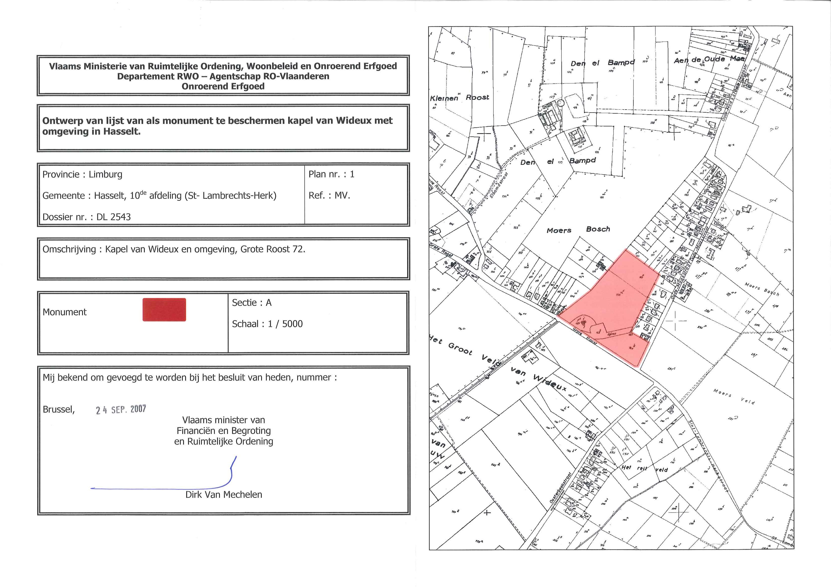This screenshot has height=588, width=831.
Task: Click the Schaal : 1 / 5000 text
Action: [x=267, y=324]
